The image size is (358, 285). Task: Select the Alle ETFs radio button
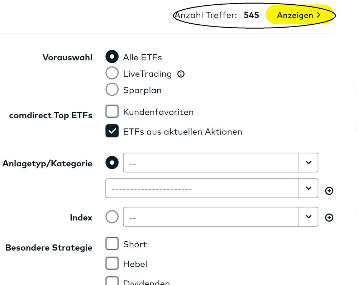click(x=112, y=56)
